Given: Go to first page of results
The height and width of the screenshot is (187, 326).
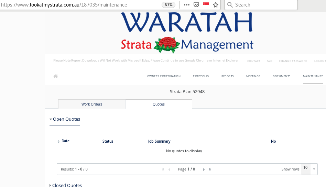Looking at the screenshot, I should click(163, 169).
